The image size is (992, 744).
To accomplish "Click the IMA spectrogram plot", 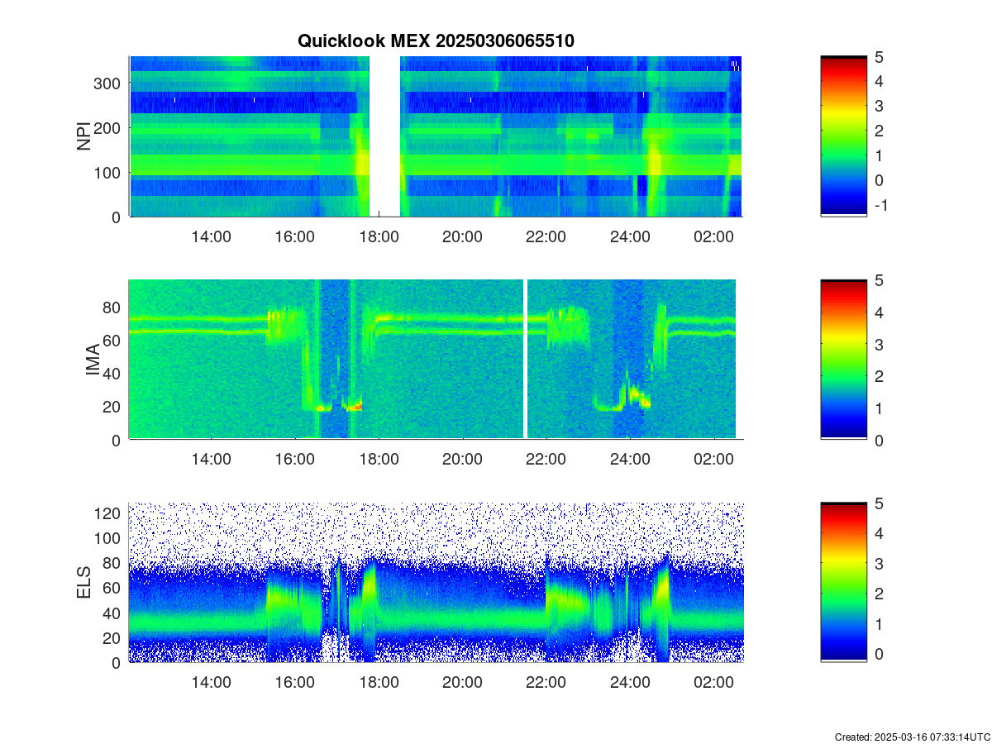I will click(x=436, y=360).
